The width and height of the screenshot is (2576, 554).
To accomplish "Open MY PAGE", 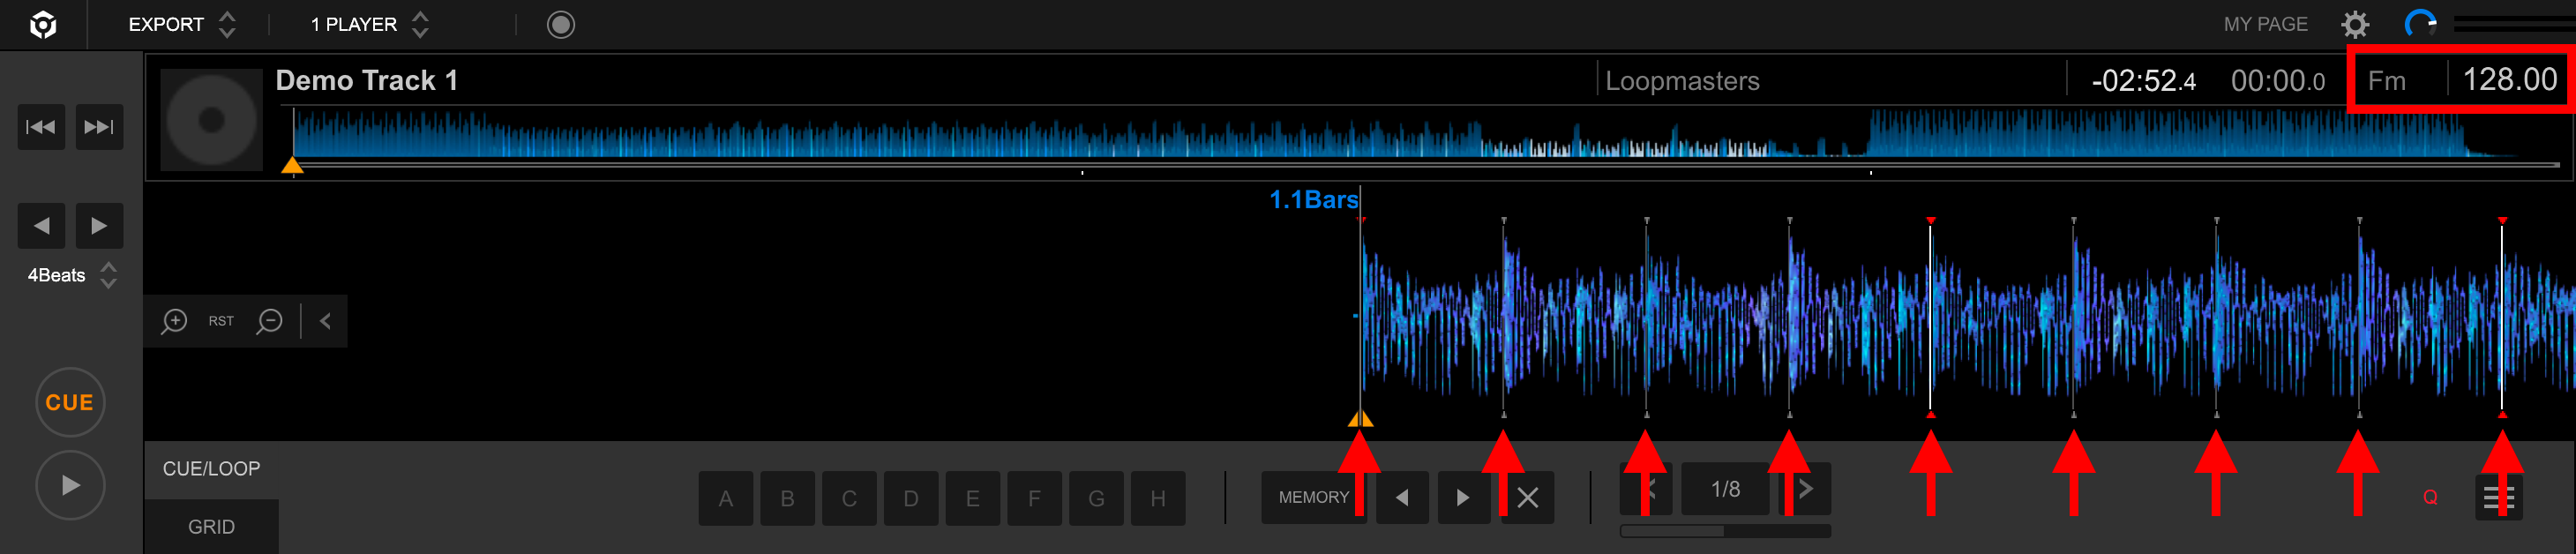I will tap(2265, 24).
